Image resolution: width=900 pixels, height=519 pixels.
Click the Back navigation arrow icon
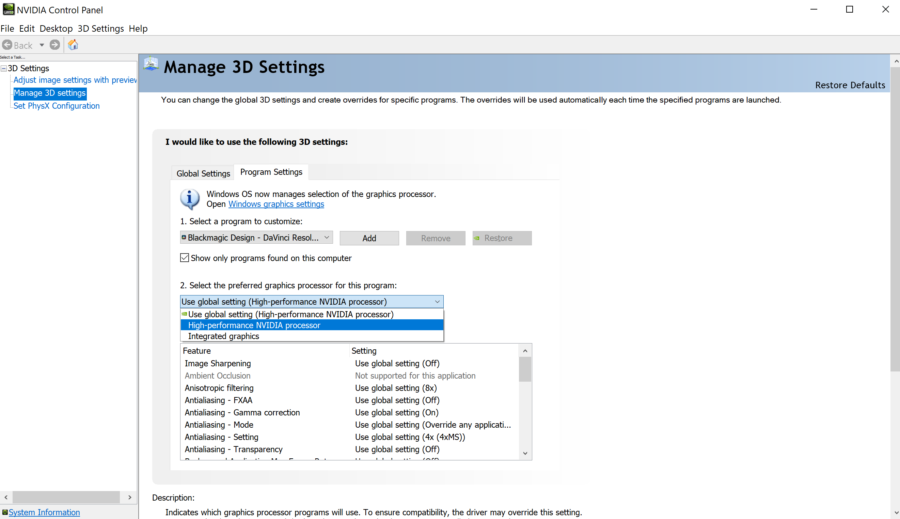(7, 45)
